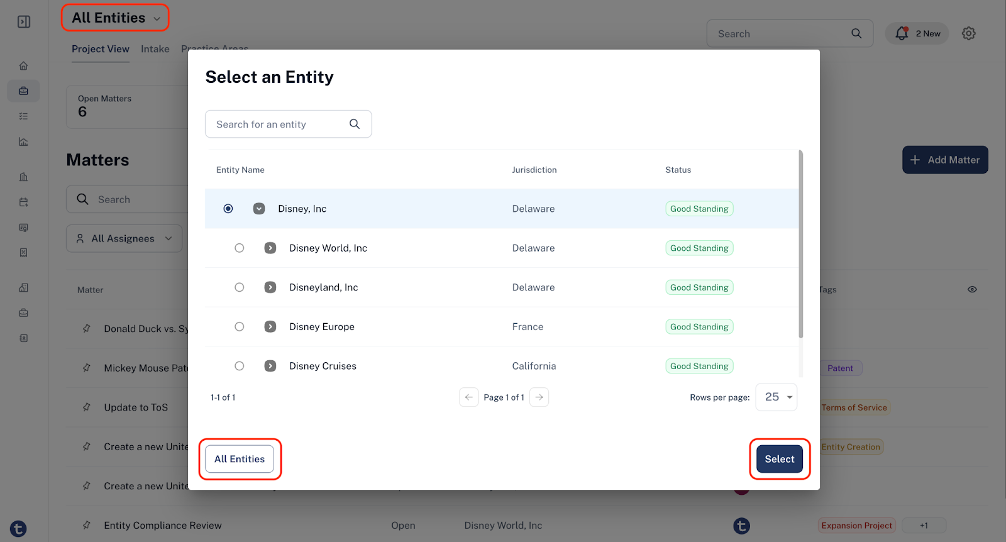Collapse the Disney, Inc entity row
The image size is (1006, 542).
click(x=259, y=209)
